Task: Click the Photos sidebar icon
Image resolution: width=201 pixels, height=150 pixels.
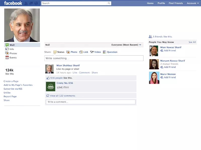Action: tap(7, 53)
